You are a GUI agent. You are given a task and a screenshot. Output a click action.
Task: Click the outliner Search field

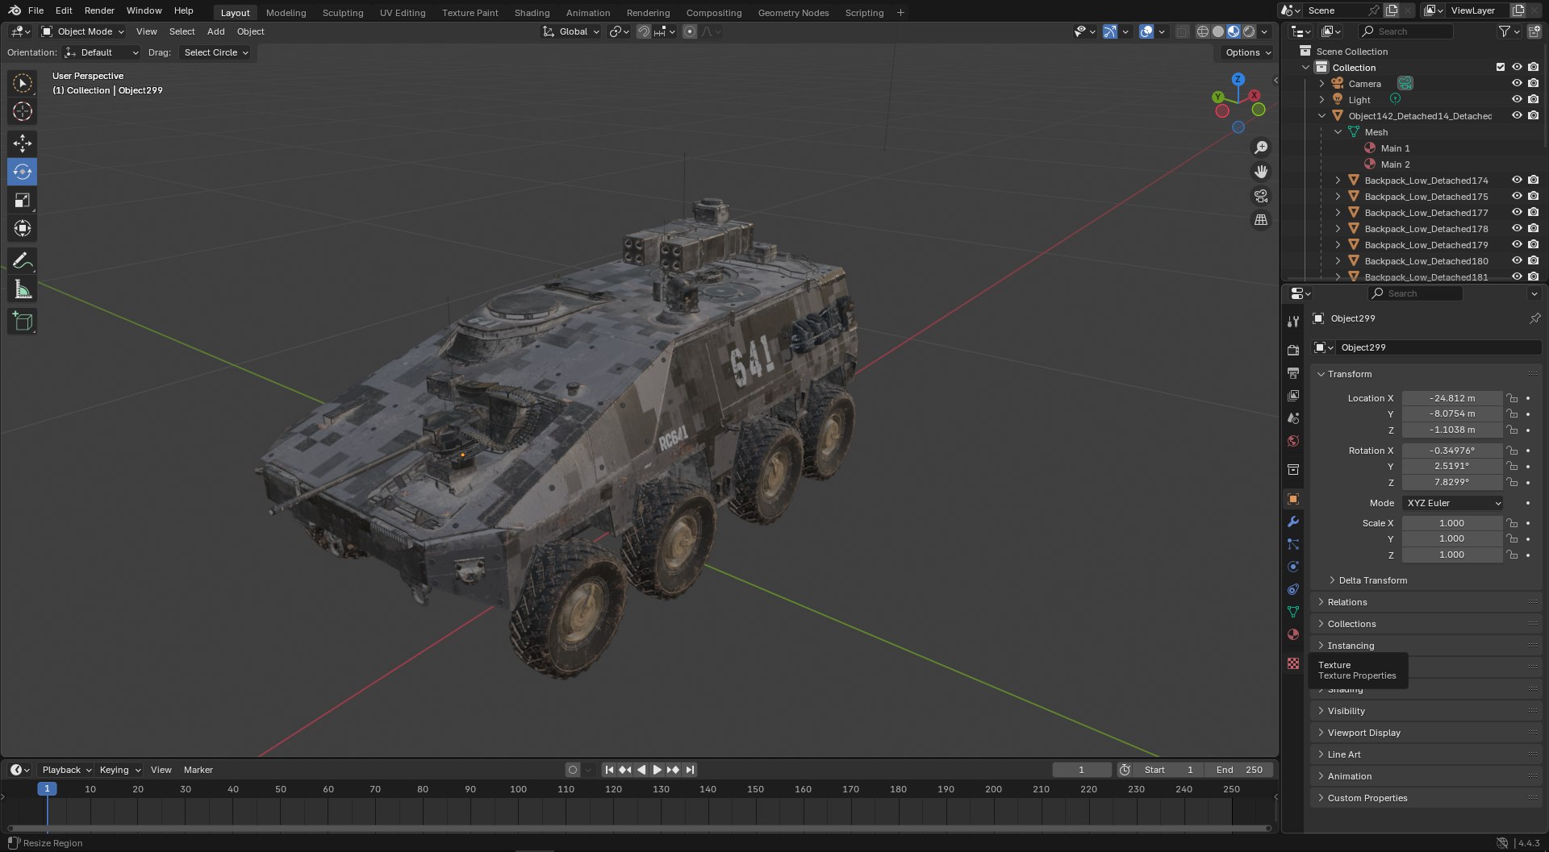[x=1406, y=31]
